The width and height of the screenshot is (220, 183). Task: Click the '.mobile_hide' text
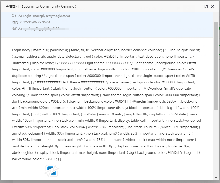pyautogui.click(x=22, y=146)
